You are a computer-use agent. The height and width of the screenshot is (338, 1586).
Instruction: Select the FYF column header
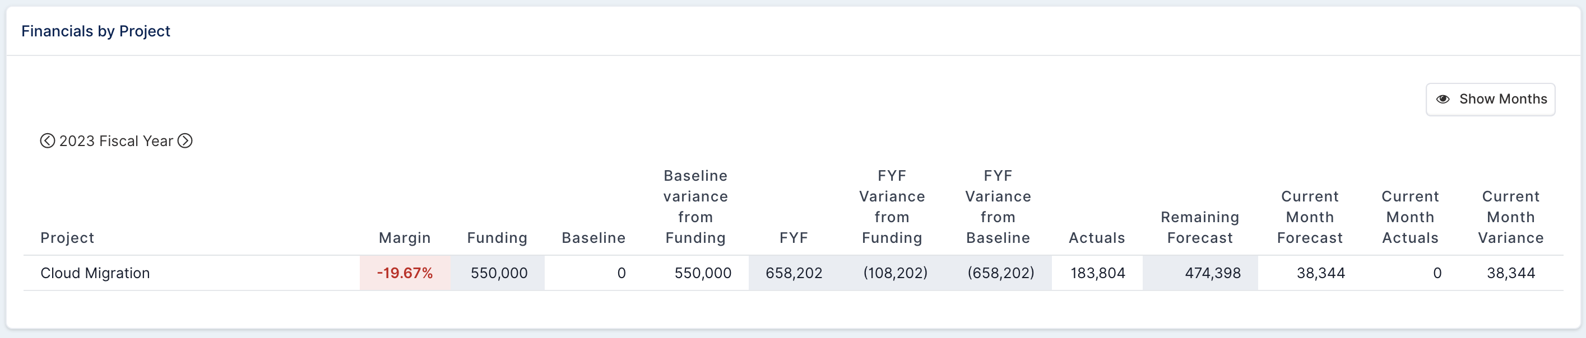tap(793, 238)
